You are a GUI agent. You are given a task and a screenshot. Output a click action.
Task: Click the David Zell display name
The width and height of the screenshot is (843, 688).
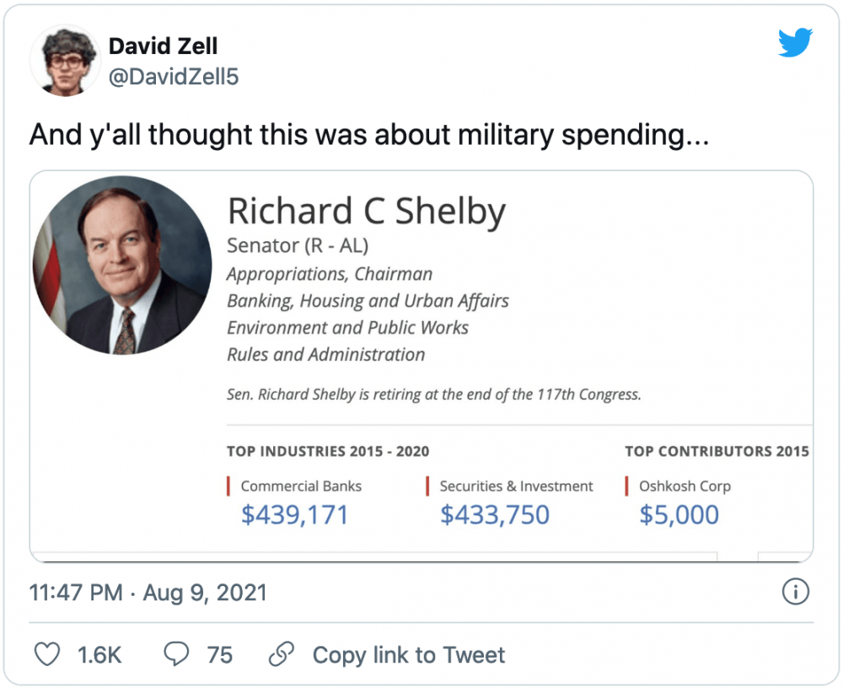(x=163, y=46)
